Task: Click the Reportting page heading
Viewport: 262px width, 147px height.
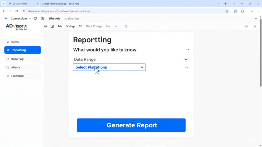Action: 92,40
